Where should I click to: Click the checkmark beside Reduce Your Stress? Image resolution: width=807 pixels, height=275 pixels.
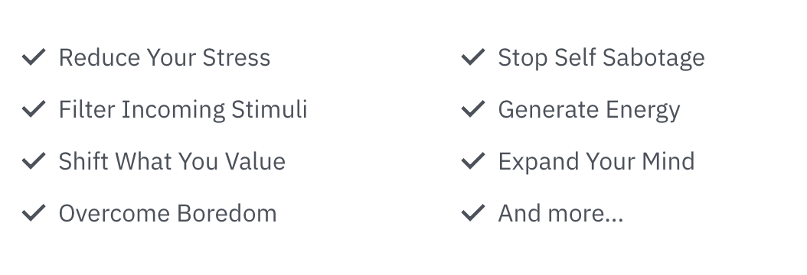pyautogui.click(x=34, y=57)
